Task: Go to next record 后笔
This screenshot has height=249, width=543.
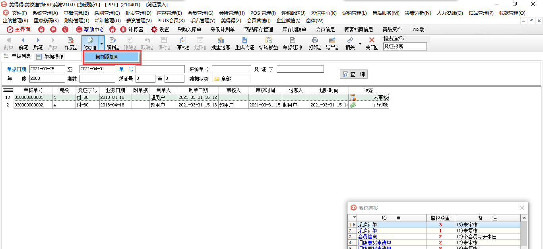Action: [38, 43]
